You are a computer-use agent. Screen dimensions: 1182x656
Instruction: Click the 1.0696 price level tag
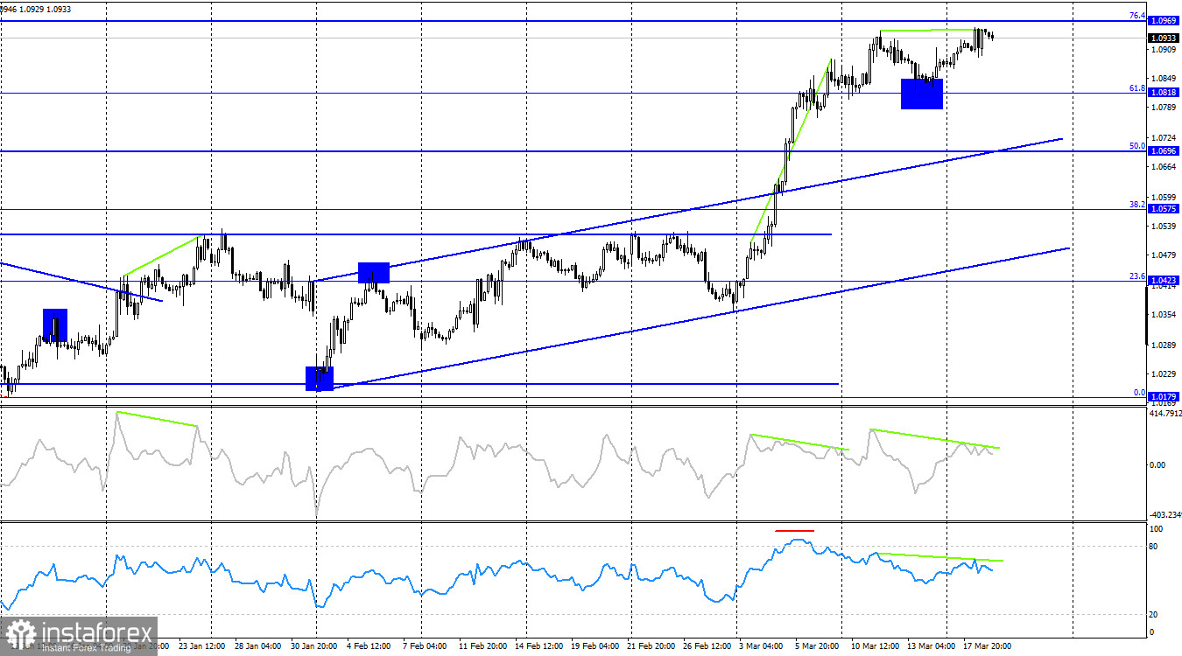[x=1164, y=151]
